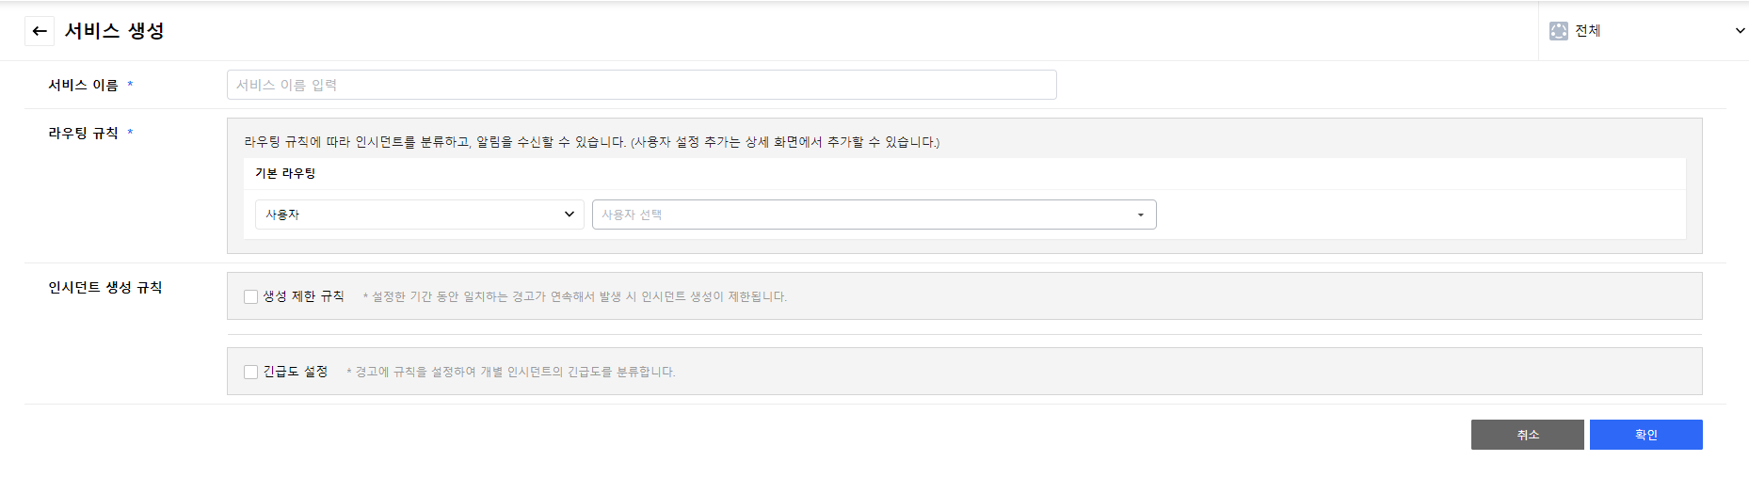Click the chevron arrow of 사용자 dropdown
1749x477 pixels.
coord(570,215)
